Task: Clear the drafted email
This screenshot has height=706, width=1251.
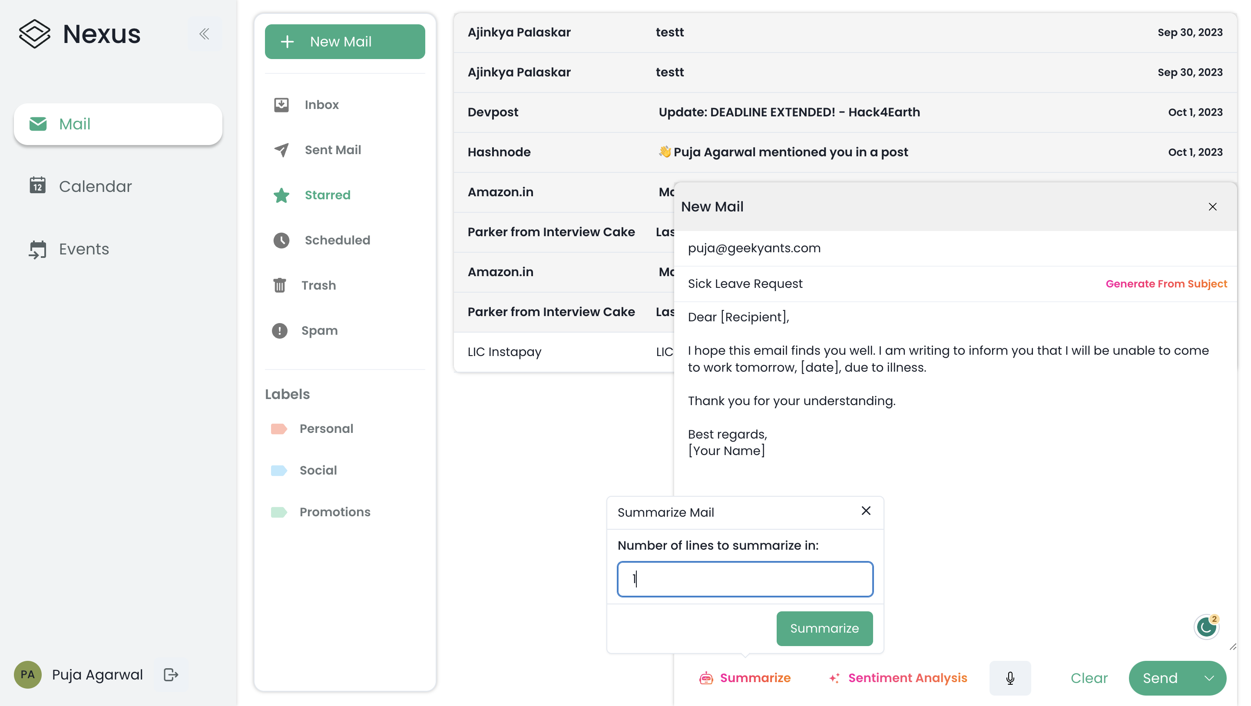Action: coord(1089,678)
